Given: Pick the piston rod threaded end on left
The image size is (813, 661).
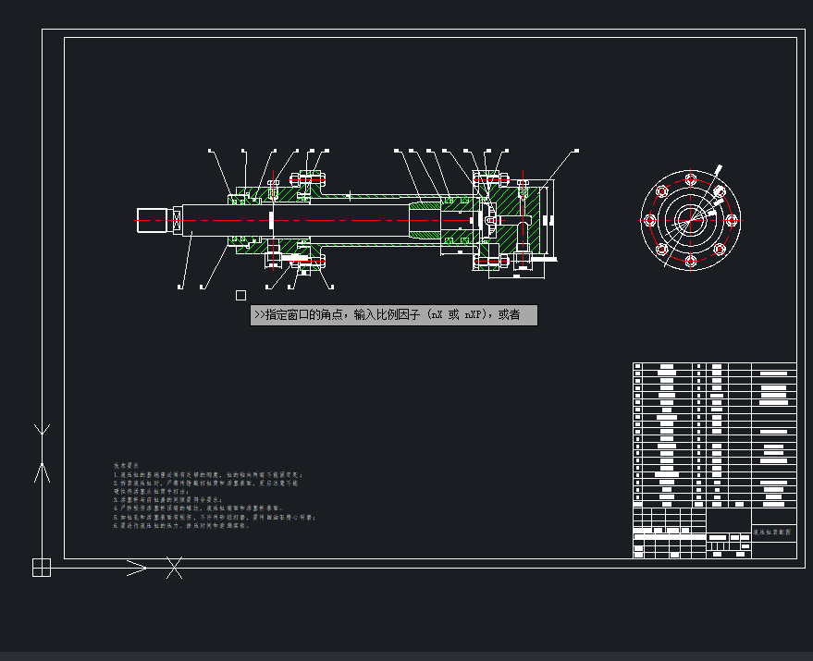Looking at the screenshot, I should pyautogui.click(x=152, y=220).
